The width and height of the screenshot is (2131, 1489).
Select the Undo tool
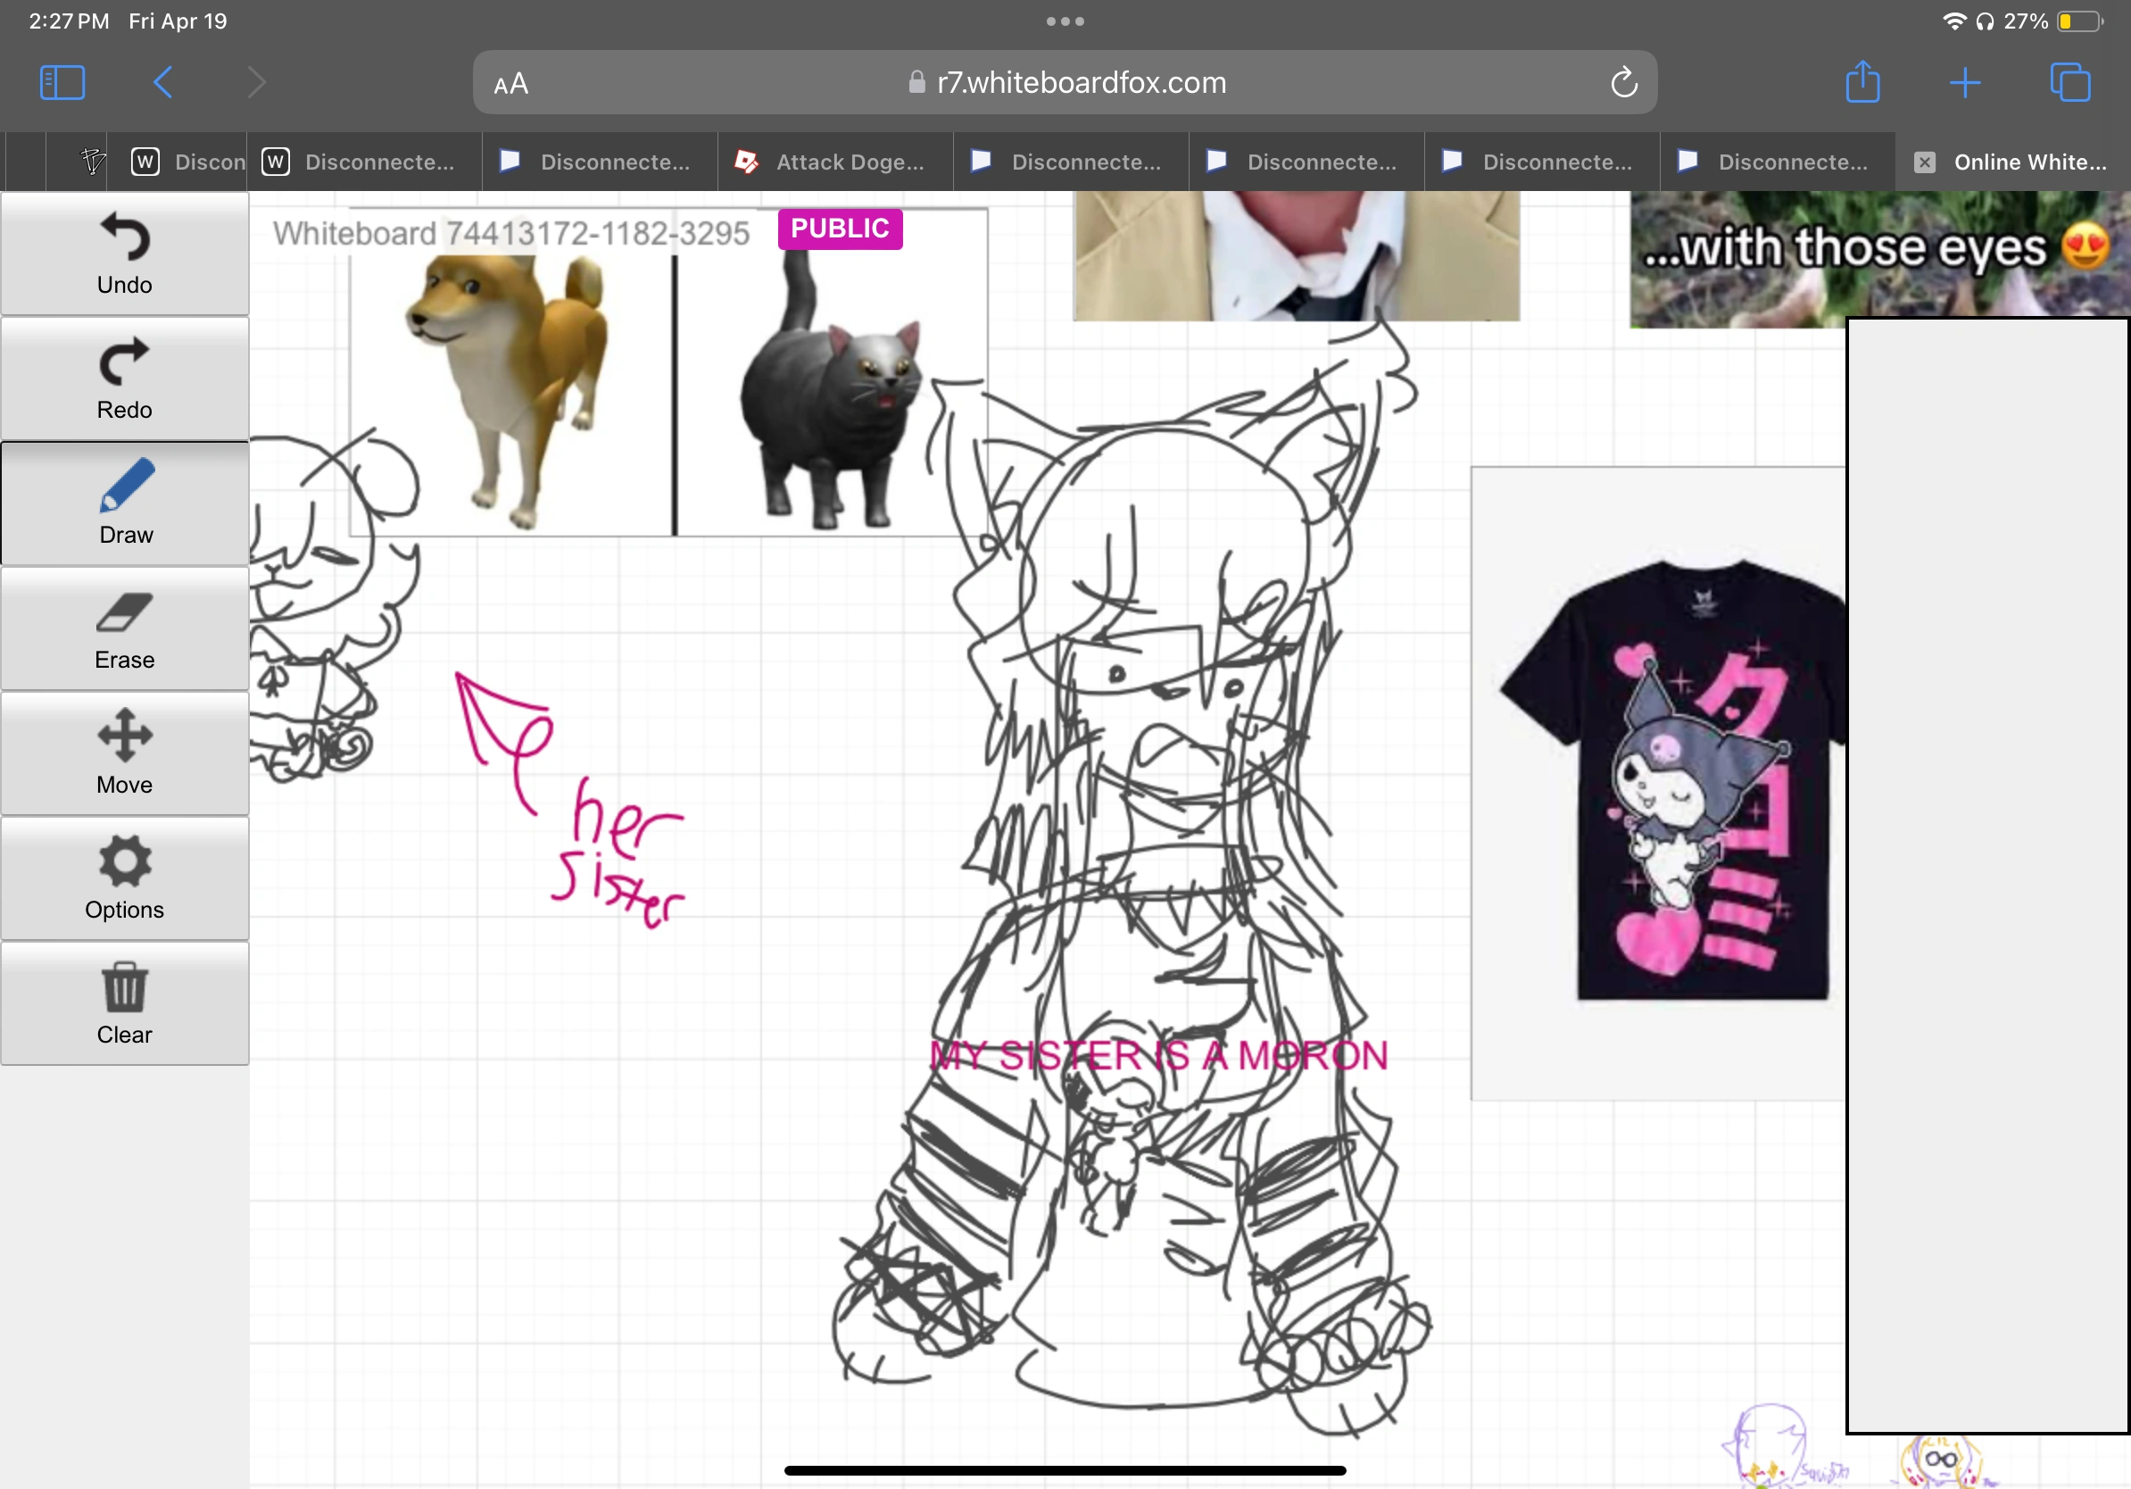(x=124, y=254)
